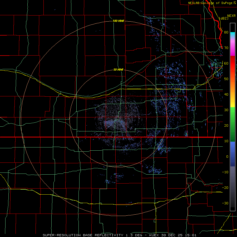Click the 20 value on the dBZ scale
237x237 pixels.
tap(226, 126)
